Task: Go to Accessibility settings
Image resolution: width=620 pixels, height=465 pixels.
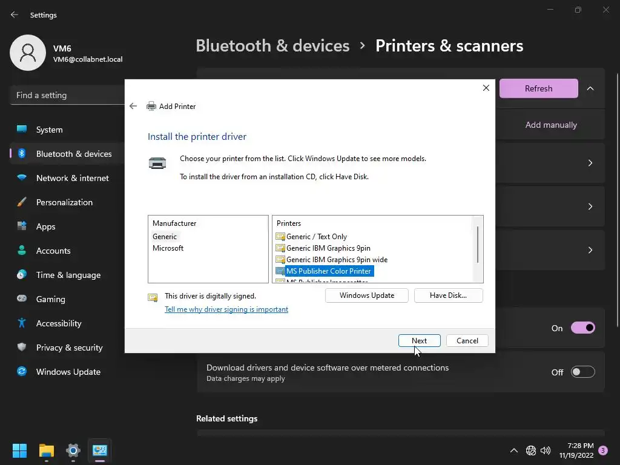Action: coord(67,323)
